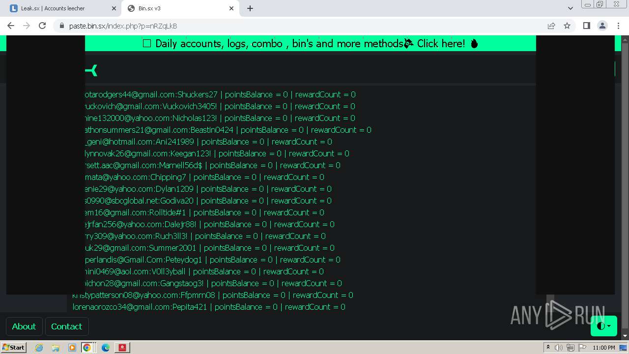Open the volume control in tray

(x=559, y=348)
